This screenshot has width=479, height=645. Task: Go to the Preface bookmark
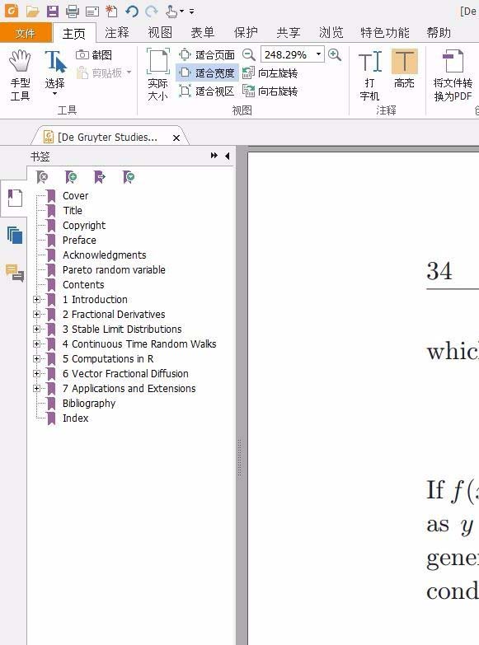[x=79, y=241]
